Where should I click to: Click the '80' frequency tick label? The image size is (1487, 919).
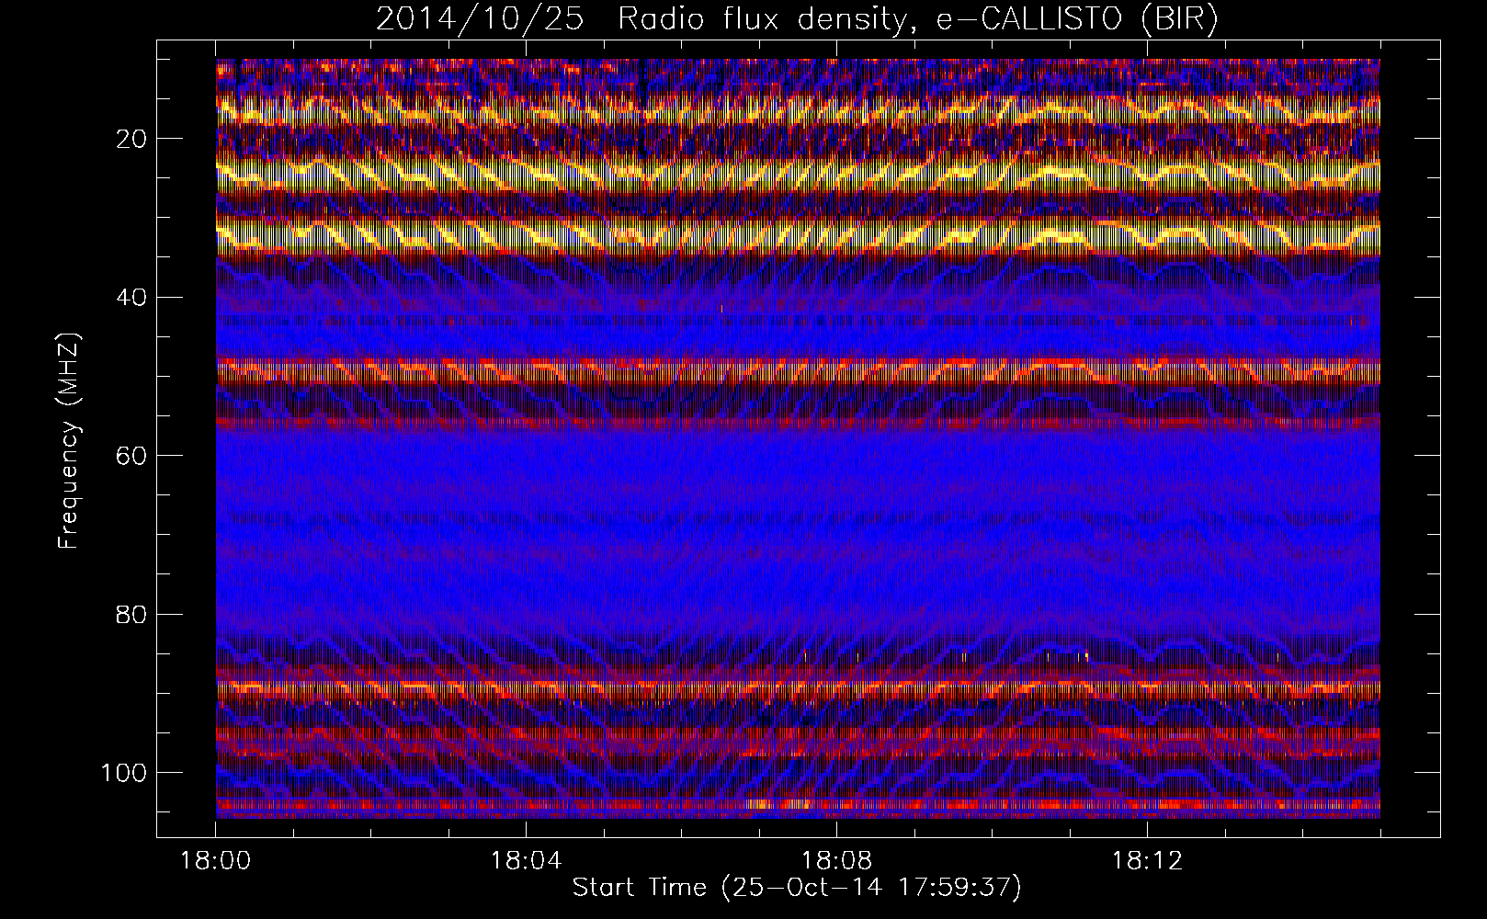(132, 614)
